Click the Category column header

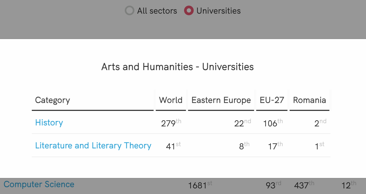tap(53, 100)
